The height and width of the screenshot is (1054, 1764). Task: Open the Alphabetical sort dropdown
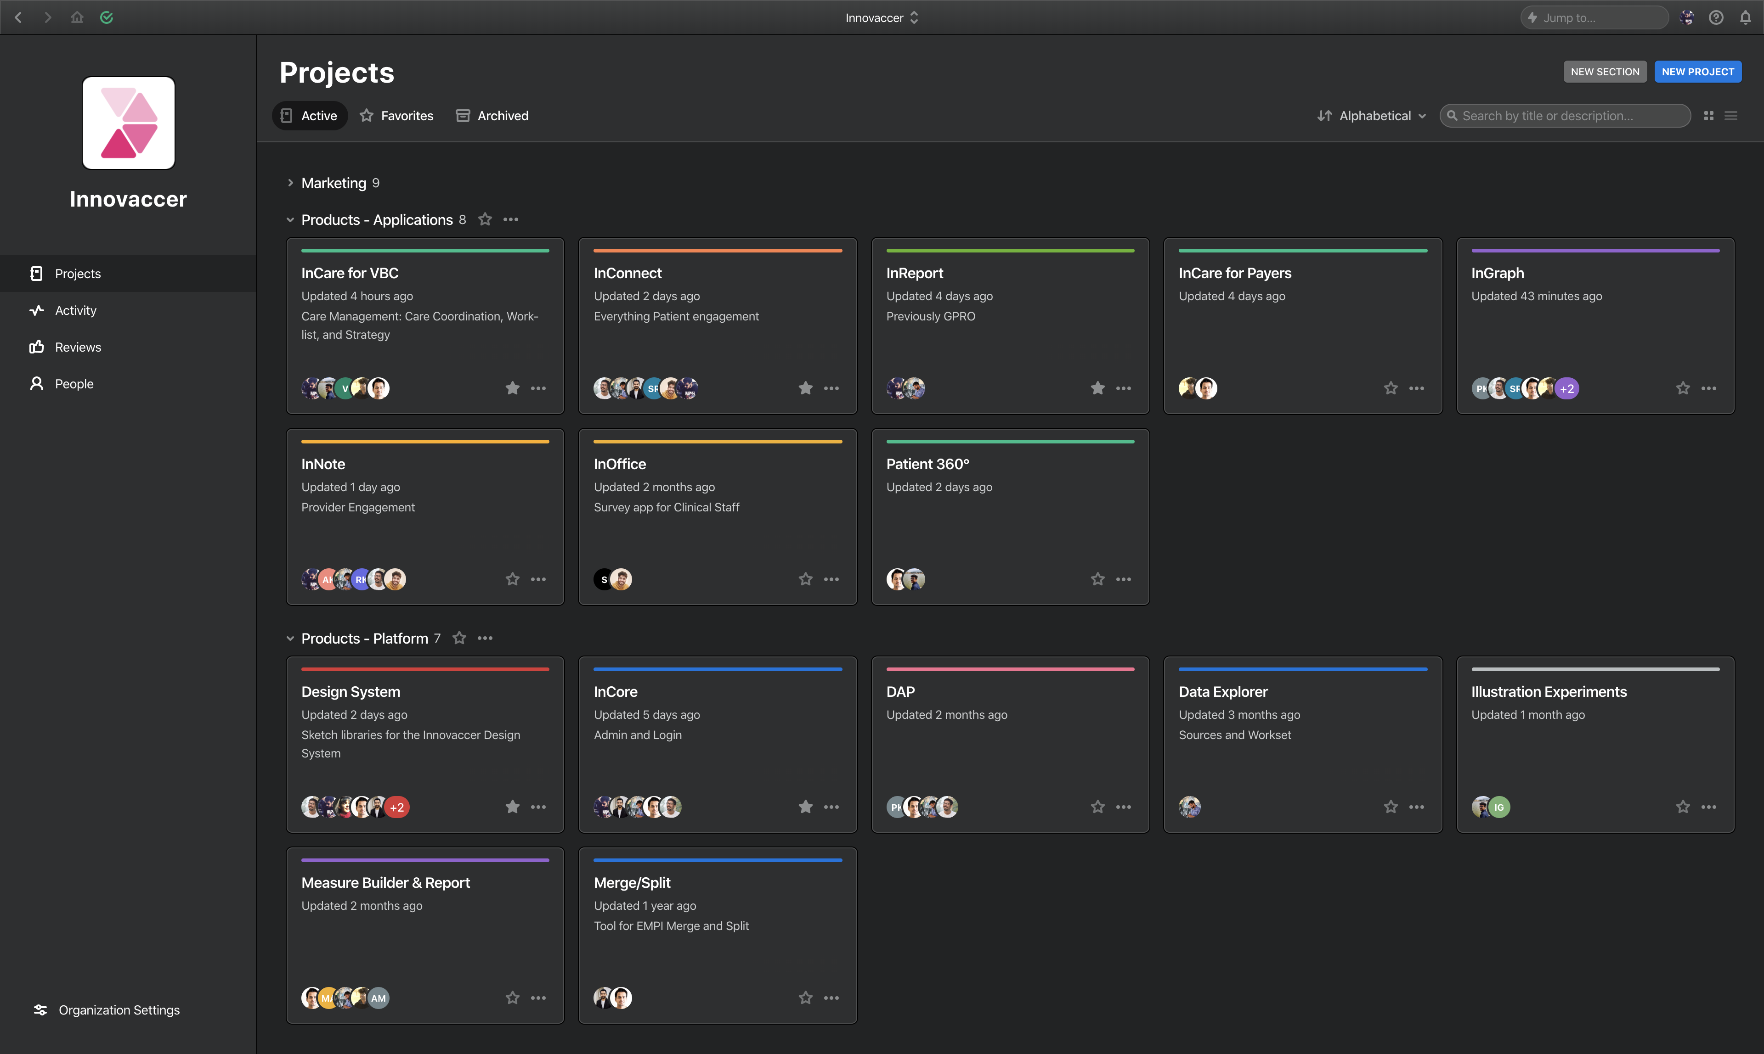point(1372,116)
